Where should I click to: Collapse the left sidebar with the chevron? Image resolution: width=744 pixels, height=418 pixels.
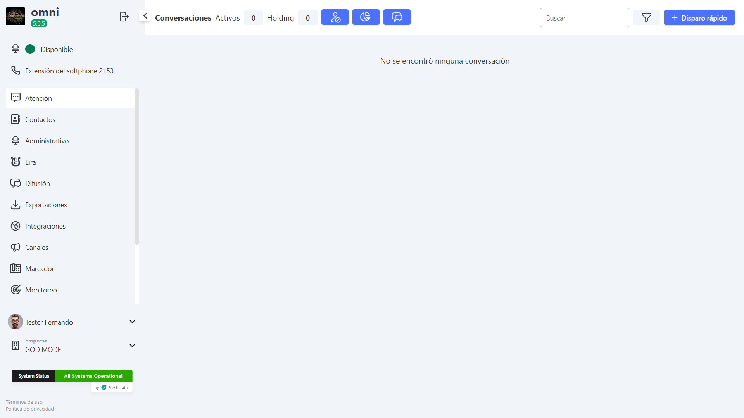(145, 15)
